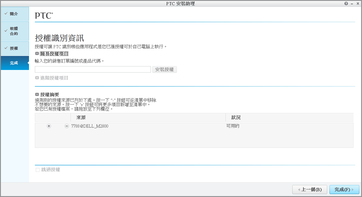Remove 7788@DELL_M2800 using the minus icon
Viewport: 362px width, 197px height.
tap(66, 126)
